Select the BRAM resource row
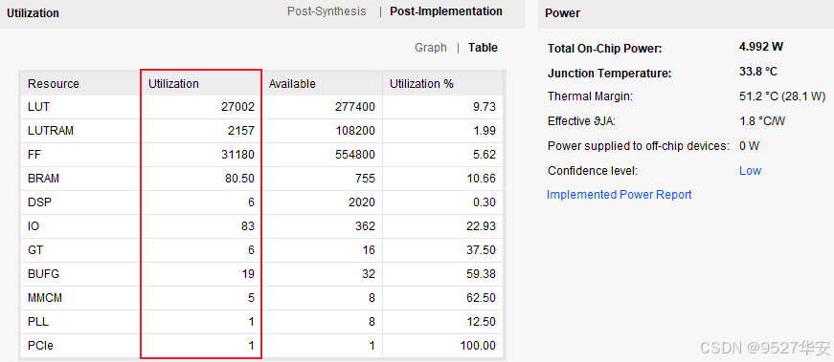This screenshot has height=362, width=834. [x=262, y=179]
